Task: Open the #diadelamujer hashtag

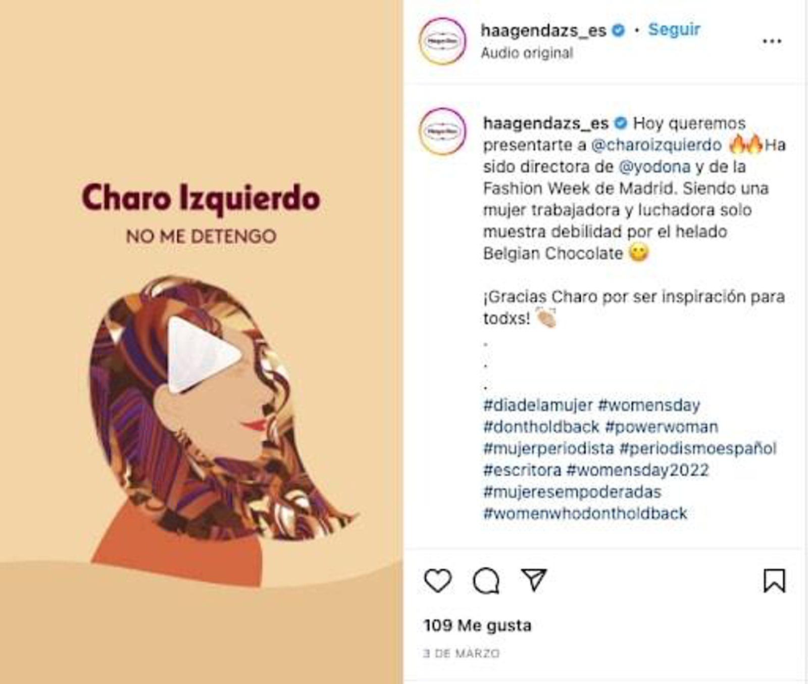Action: coord(538,405)
